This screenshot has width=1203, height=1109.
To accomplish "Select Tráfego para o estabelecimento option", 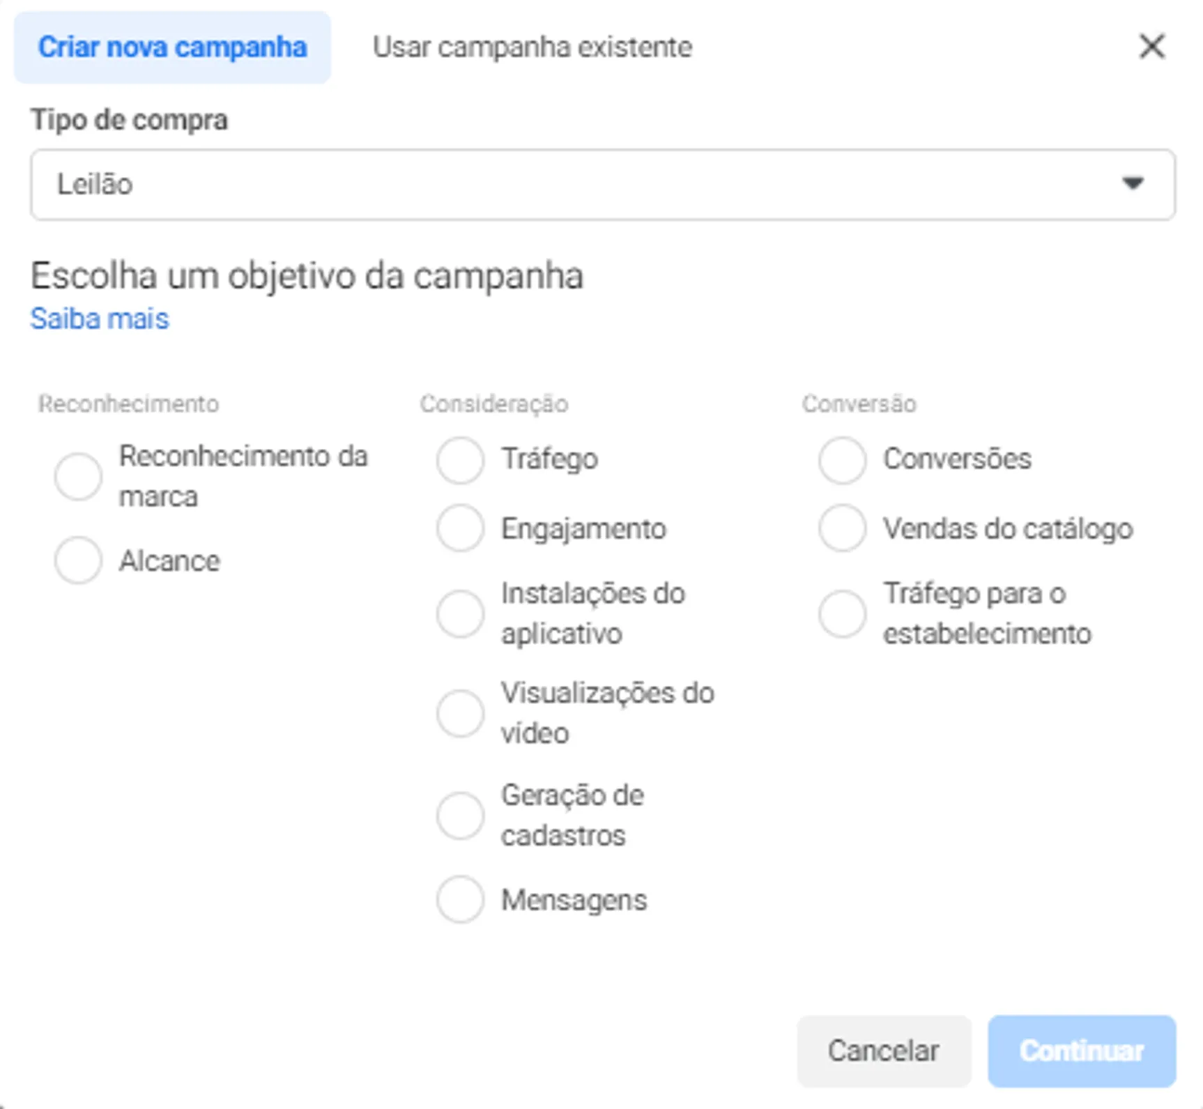I will click(x=842, y=614).
